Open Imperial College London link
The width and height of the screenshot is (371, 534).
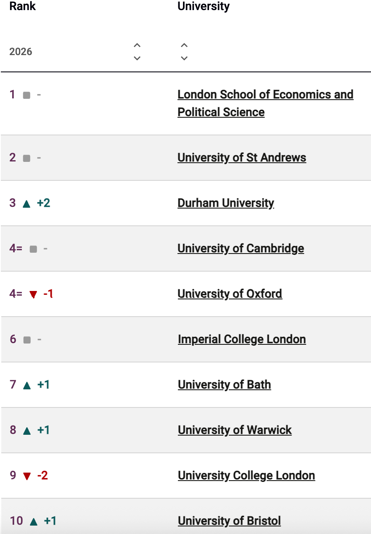[241, 339]
